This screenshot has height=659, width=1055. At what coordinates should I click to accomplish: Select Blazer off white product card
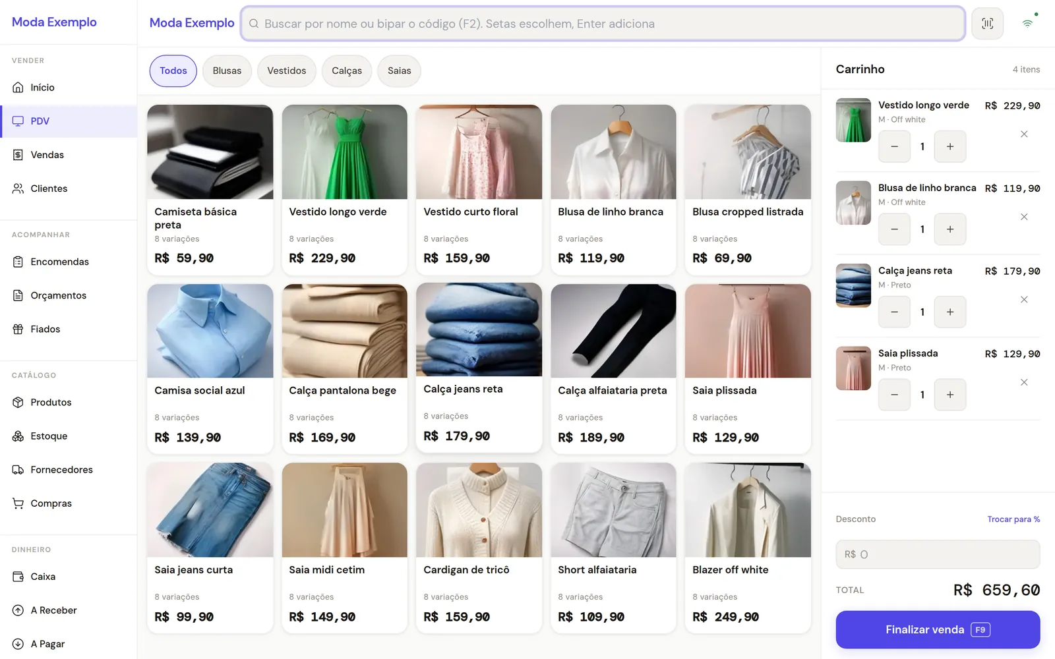pyautogui.click(x=748, y=548)
